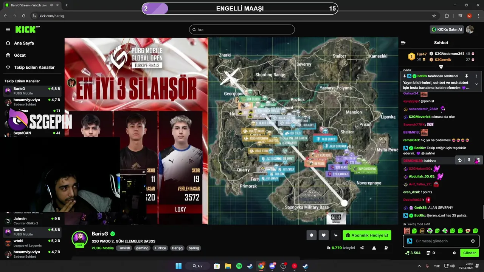Screen dimensions: 484x272
Task: Click BarisG streamer avatar with LIVE badge
Action: [x=80, y=239]
